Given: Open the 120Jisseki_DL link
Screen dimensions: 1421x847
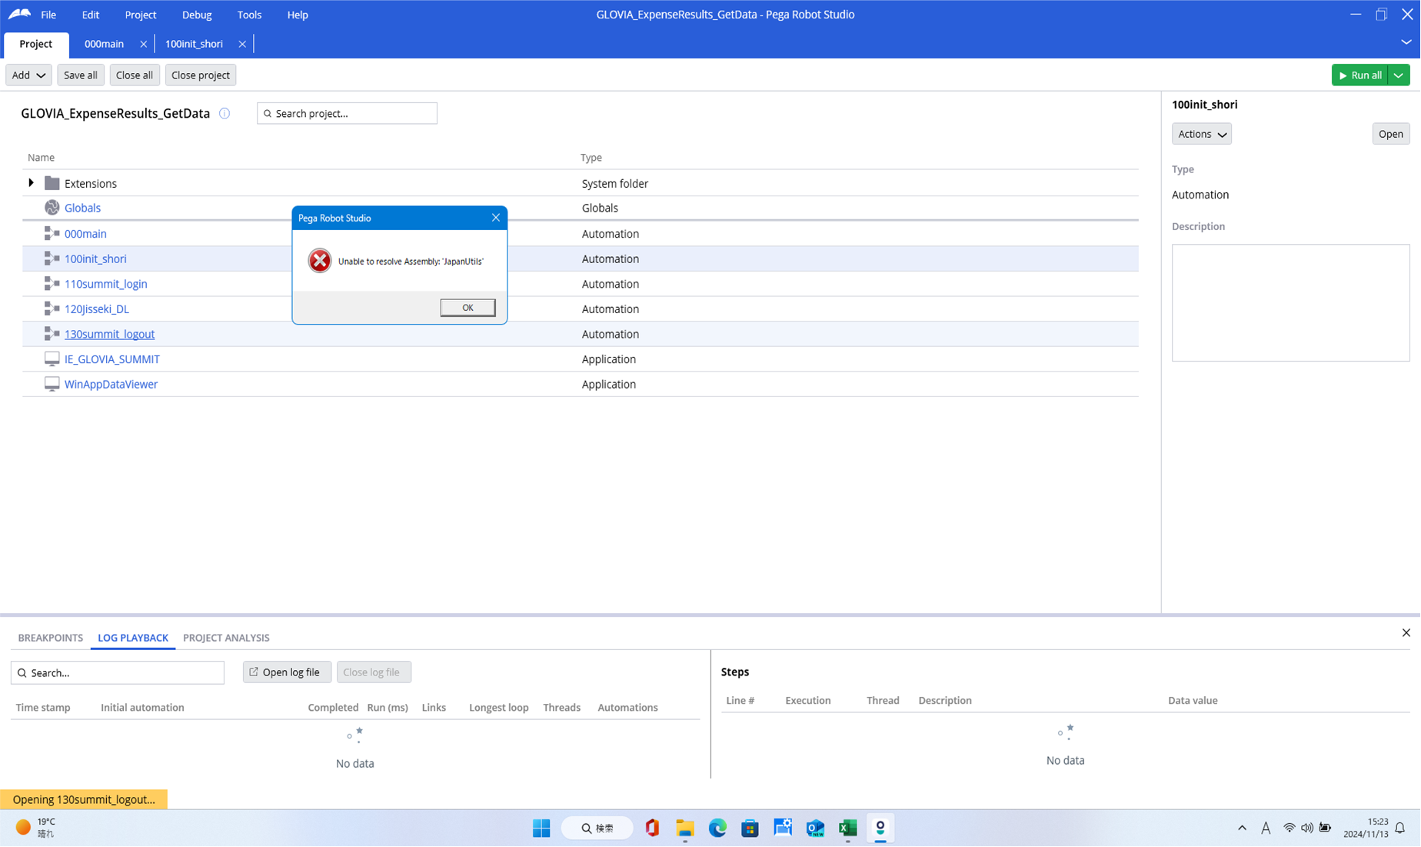Looking at the screenshot, I should pos(97,308).
